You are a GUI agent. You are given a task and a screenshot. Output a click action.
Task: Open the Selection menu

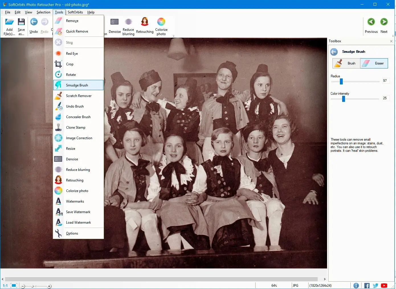click(43, 12)
